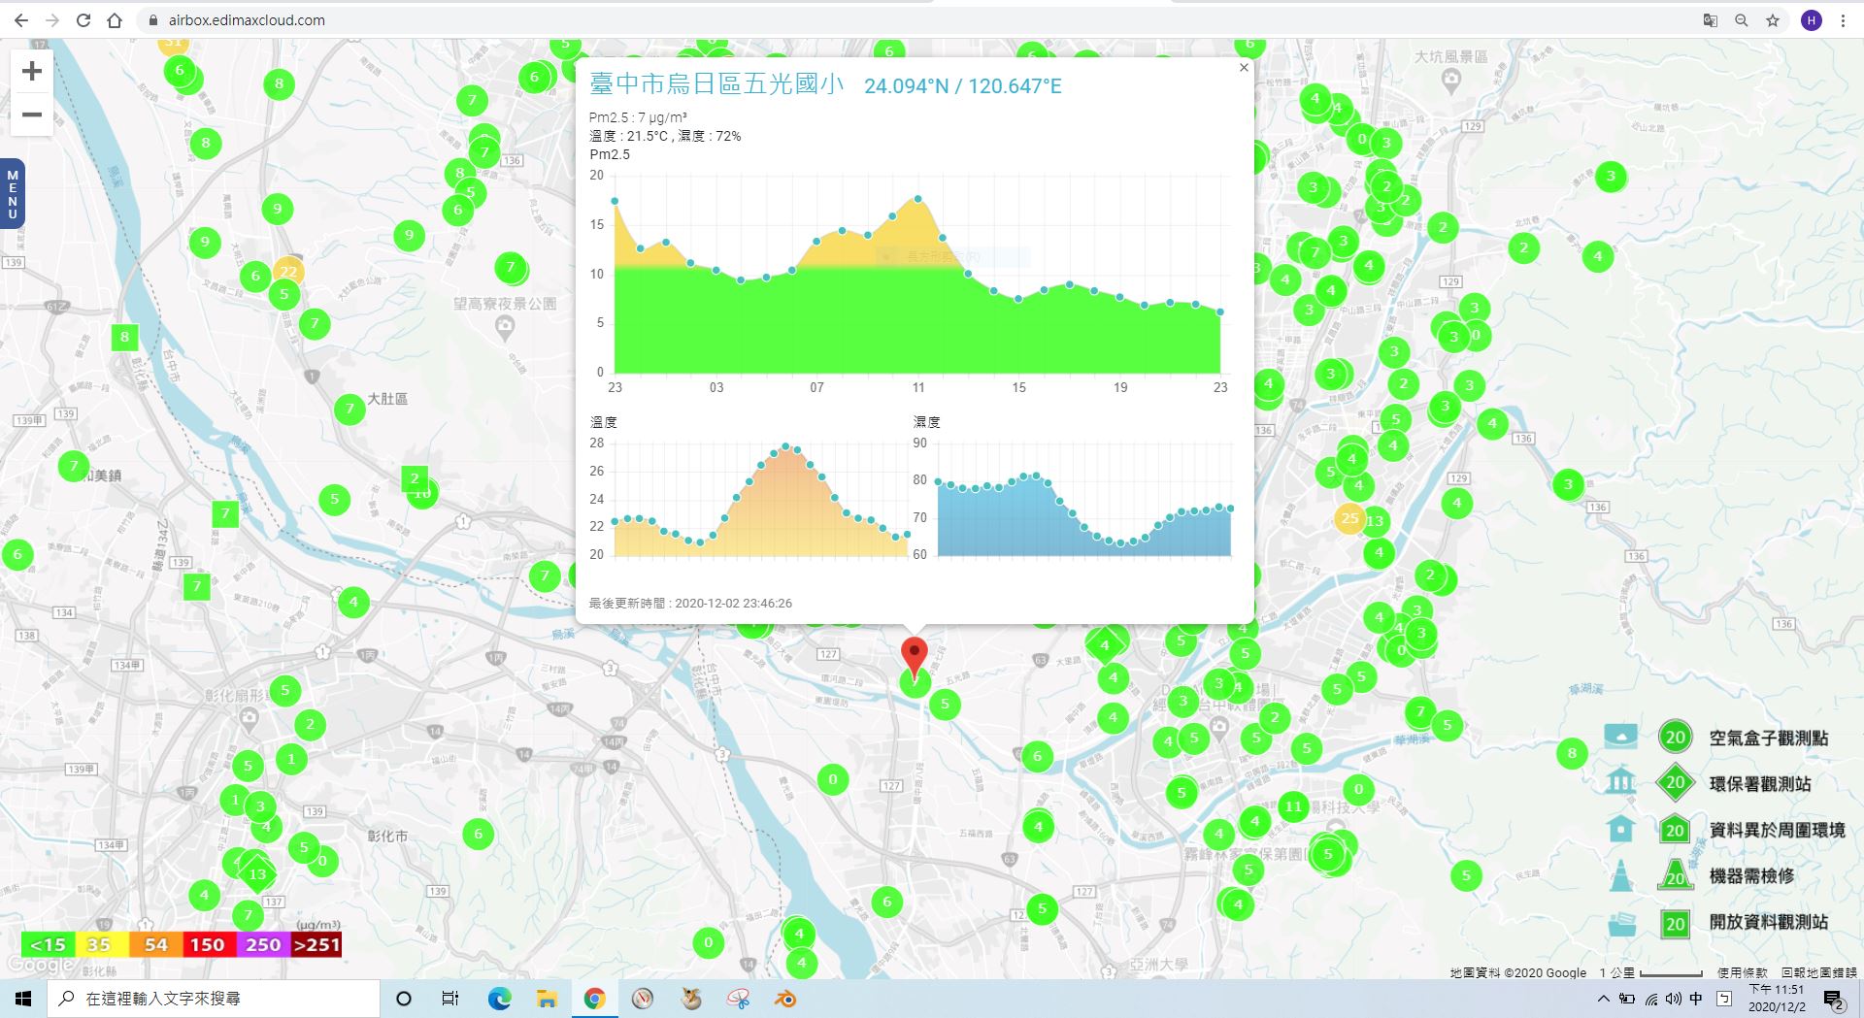Click the last update time 2020-12-02 23:46:26
Image resolution: width=1864 pixels, height=1018 pixels.
tap(690, 603)
